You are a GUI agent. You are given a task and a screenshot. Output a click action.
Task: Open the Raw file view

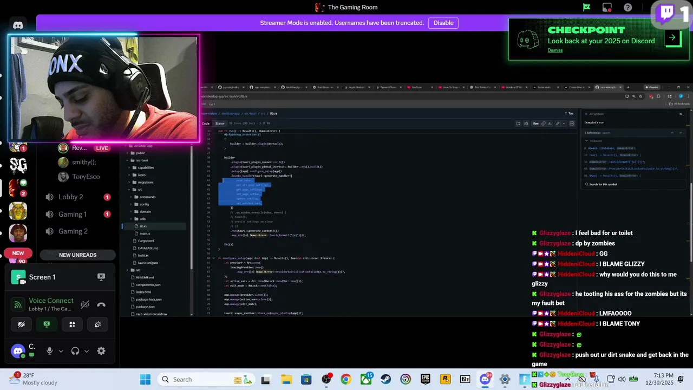click(x=535, y=123)
